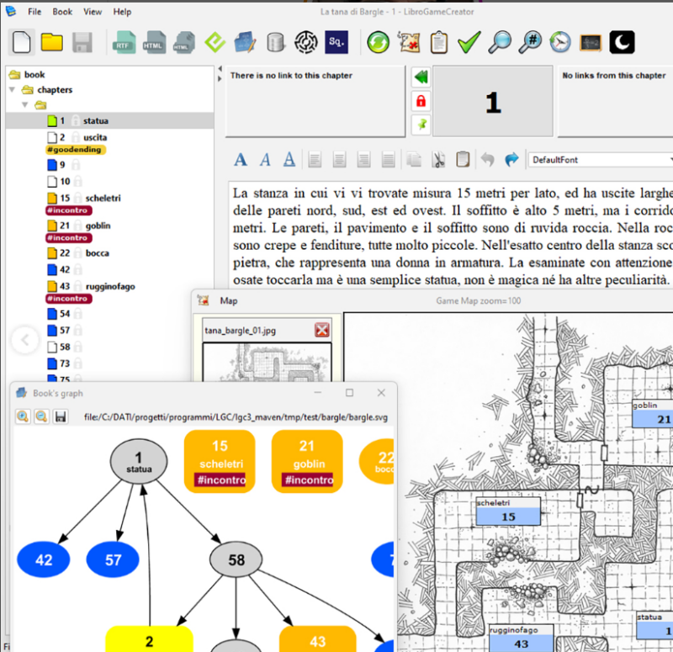Collapse the chapters tree node

pyautogui.click(x=12, y=90)
